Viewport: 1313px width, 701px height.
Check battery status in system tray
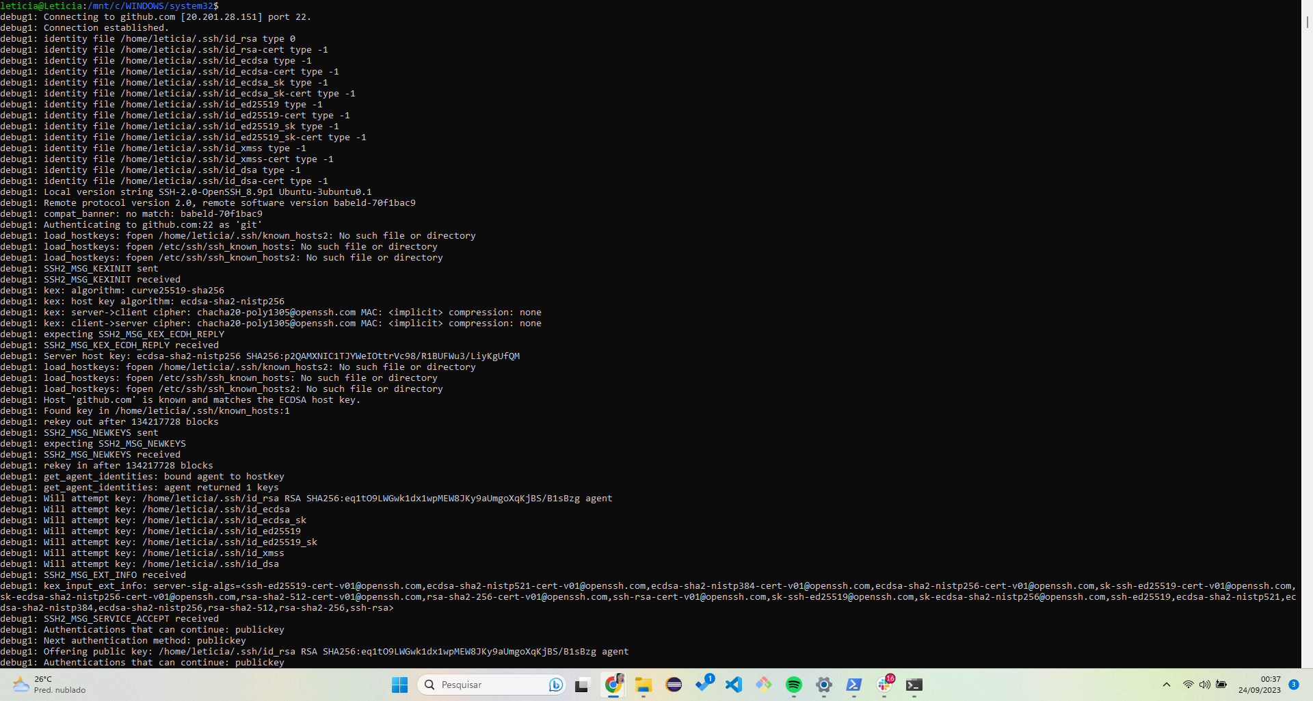[1221, 685]
